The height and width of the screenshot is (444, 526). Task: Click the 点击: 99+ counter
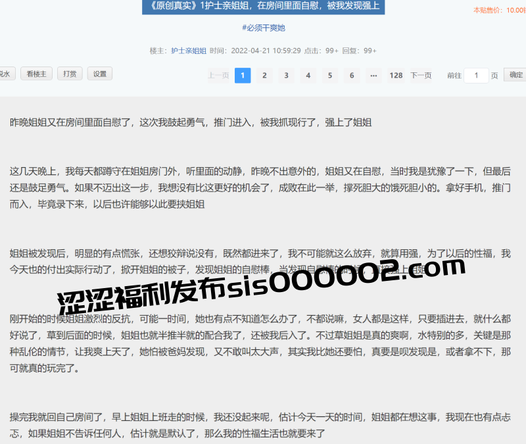click(x=321, y=51)
